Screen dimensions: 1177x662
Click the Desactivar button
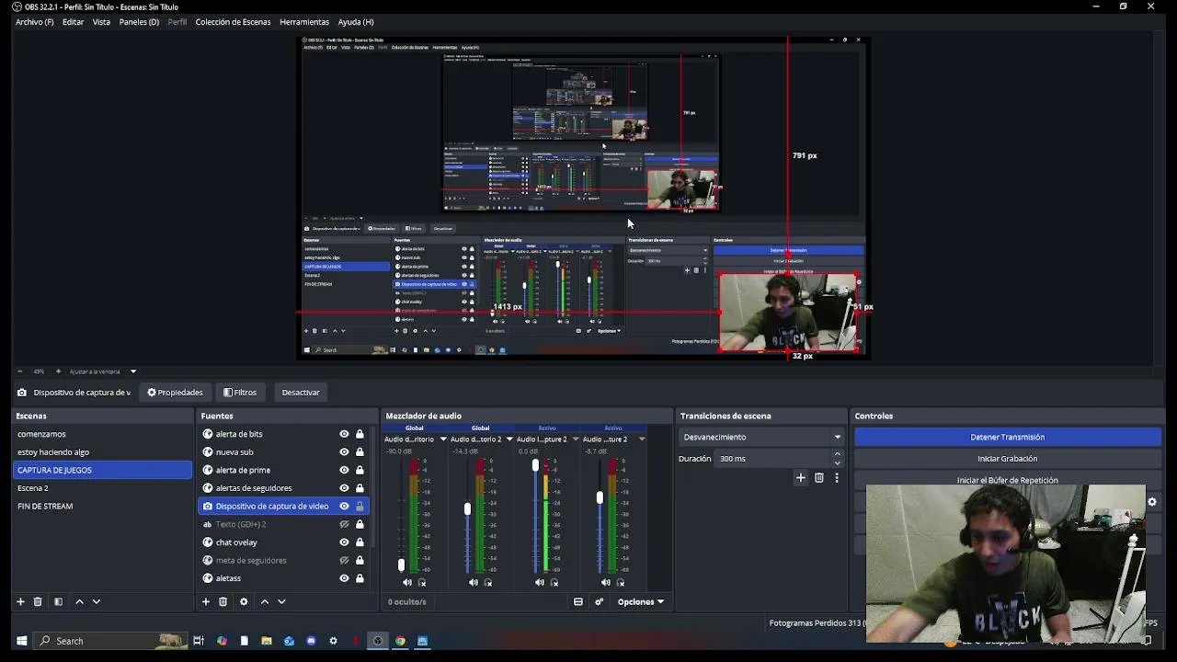point(301,393)
